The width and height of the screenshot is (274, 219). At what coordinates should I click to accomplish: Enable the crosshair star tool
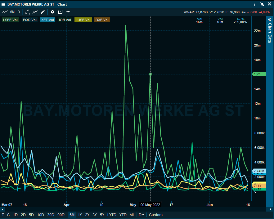tap(68, 12)
